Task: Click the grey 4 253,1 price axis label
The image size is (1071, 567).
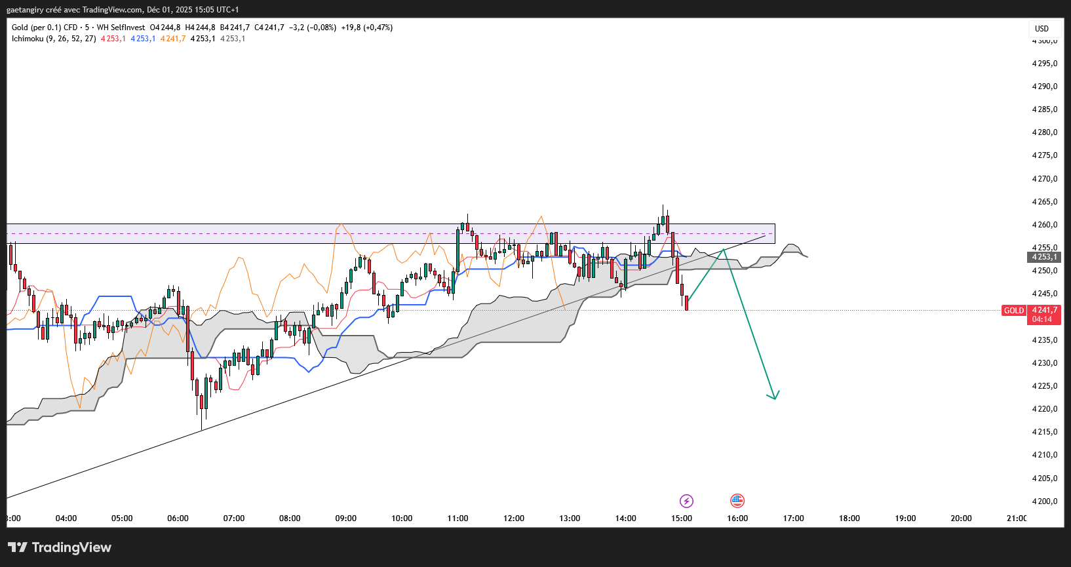Action: pyautogui.click(x=1045, y=257)
